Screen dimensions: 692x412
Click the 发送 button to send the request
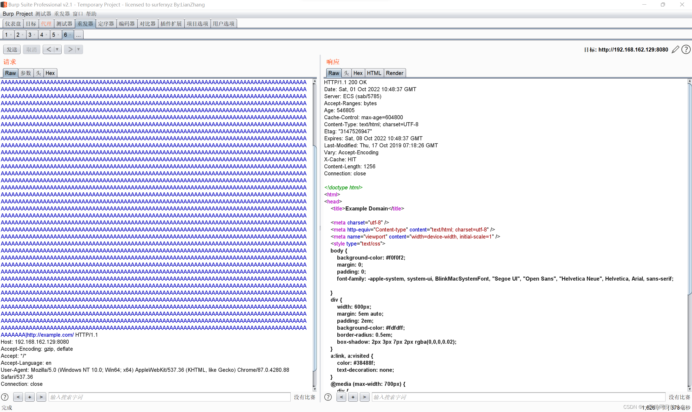[12, 49]
